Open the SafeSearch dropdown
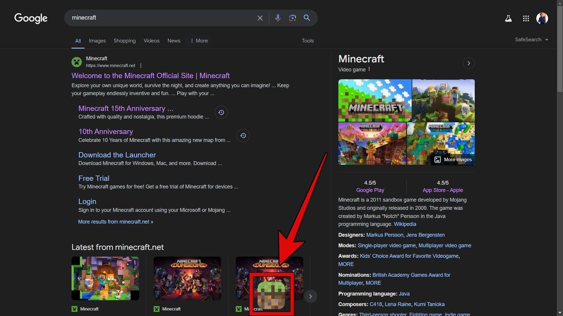563x316 pixels. [x=532, y=40]
